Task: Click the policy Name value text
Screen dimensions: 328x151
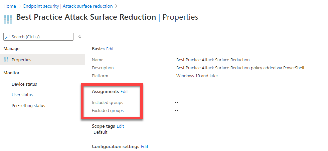Action: [213, 60]
